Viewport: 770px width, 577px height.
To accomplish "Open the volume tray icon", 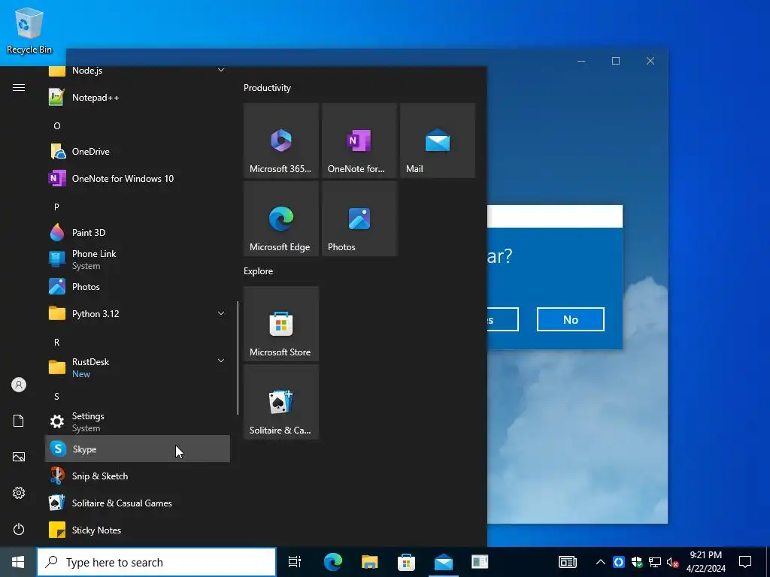I will tap(673, 562).
